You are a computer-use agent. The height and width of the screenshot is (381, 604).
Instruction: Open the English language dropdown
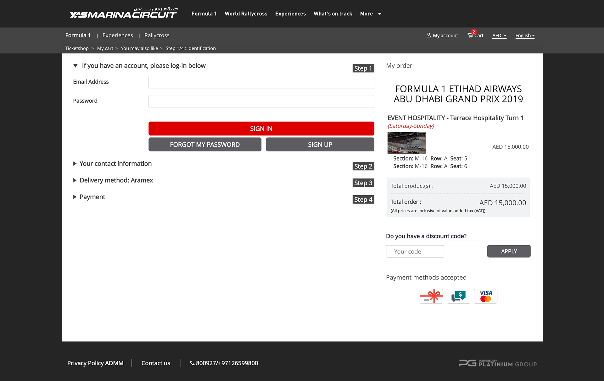(x=525, y=35)
